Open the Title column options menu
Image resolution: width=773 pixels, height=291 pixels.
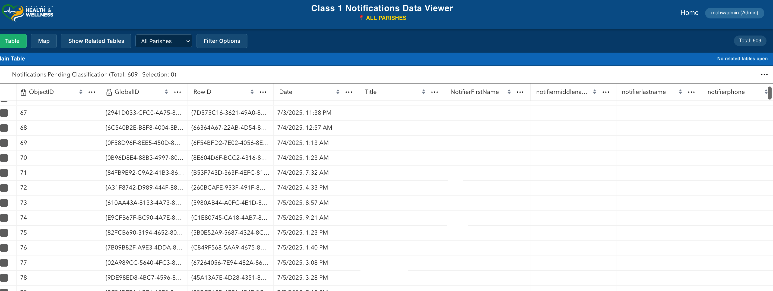click(x=434, y=92)
